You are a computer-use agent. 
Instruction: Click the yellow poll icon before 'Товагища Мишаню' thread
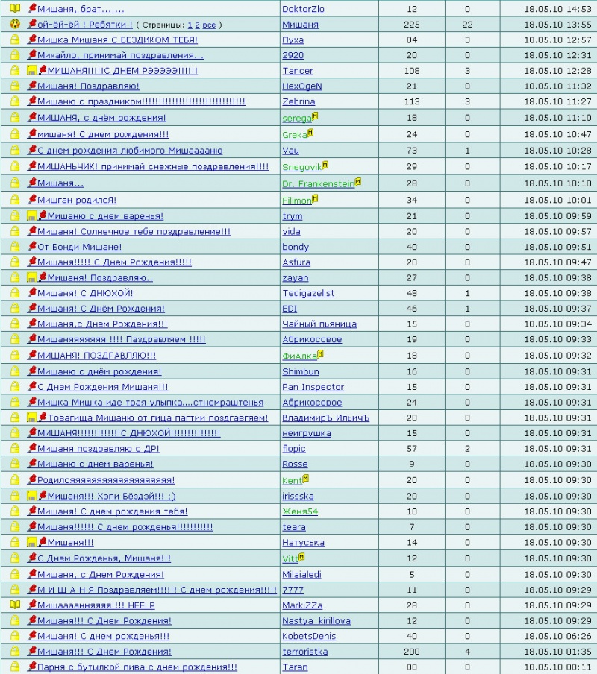click(31, 418)
